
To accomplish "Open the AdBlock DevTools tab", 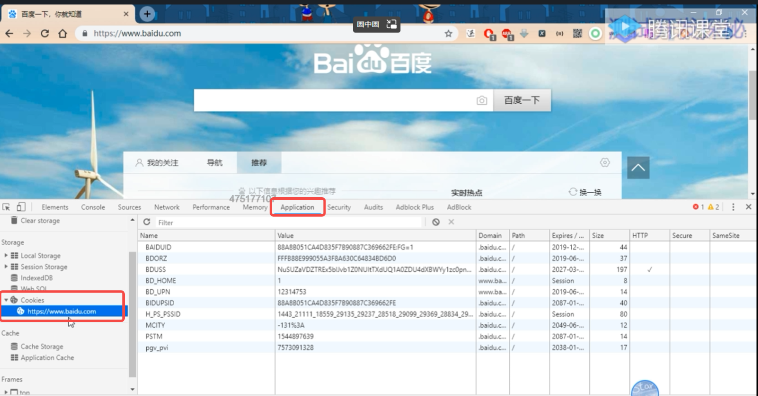I will pos(459,207).
